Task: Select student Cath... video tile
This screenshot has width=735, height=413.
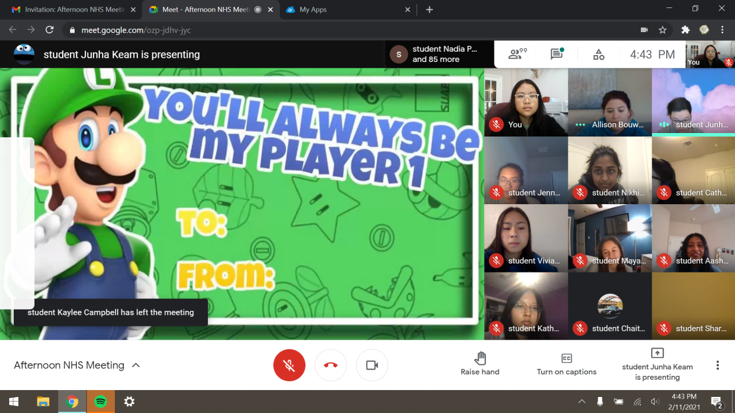Action: 694,170
